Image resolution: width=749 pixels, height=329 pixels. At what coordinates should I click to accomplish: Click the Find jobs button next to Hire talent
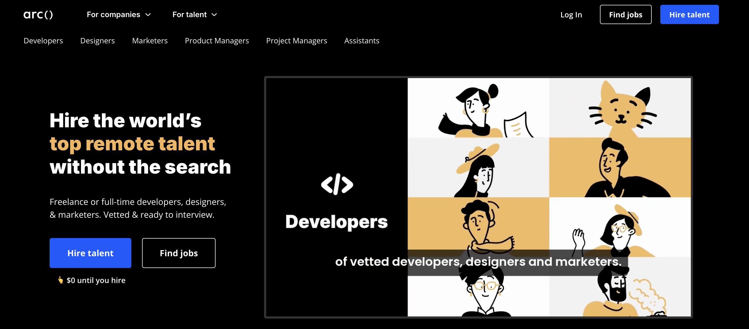[x=179, y=253]
